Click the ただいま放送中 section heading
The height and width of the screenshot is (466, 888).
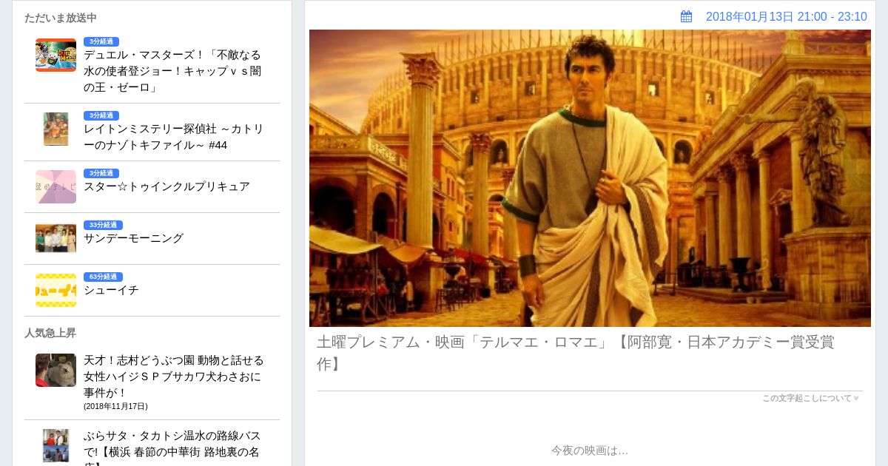tap(61, 18)
